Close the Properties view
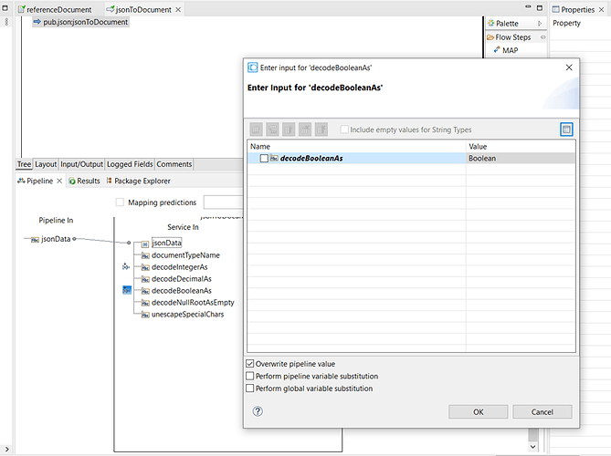This screenshot has width=611, height=456. [601, 9]
